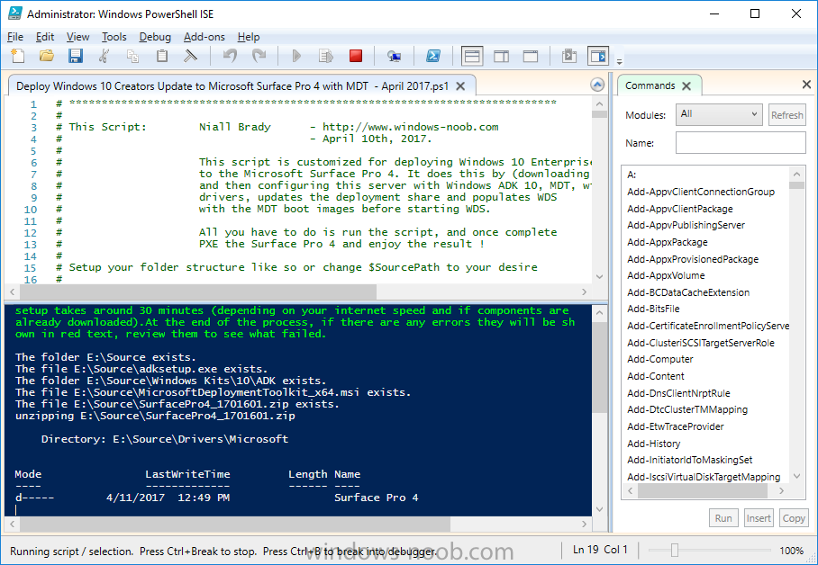Viewport: 818px width, 565px height.
Task: Select Add-AppvClientConnectionGroup command
Action: point(701,192)
